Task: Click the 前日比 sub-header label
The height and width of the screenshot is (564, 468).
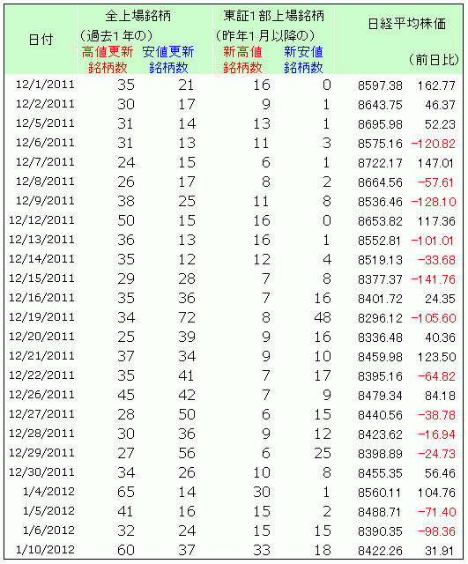Action: [434, 60]
